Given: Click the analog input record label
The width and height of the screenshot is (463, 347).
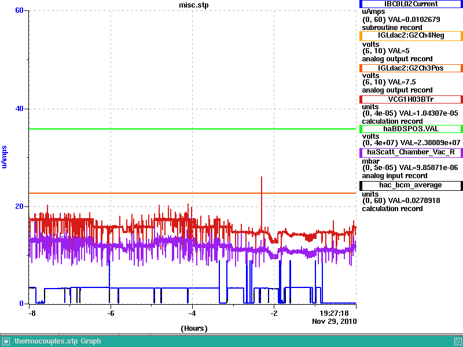Looking at the screenshot, I should (395, 176).
